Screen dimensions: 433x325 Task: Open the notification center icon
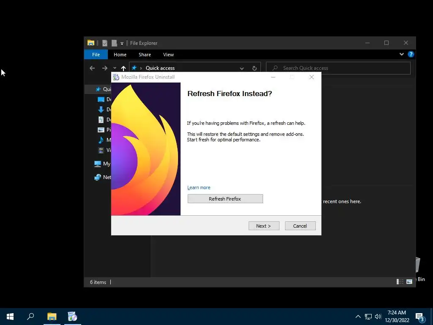click(420, 317)
